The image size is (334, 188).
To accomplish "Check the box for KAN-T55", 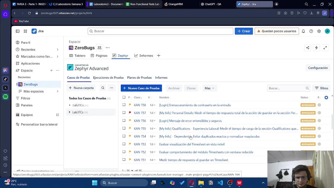I will [124, 128].
